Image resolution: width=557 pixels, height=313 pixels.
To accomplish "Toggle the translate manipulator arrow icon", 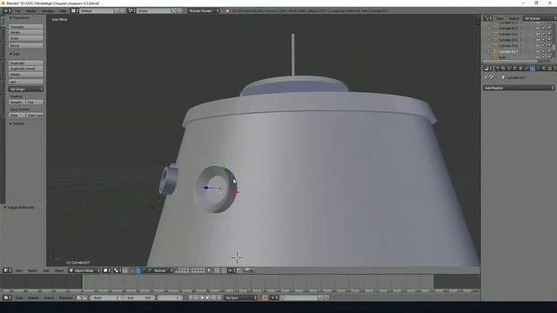I will click(x=138, y=270).
